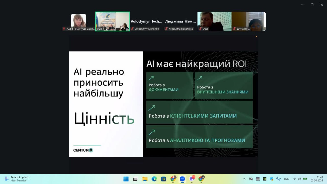This screenshot has width=327, height=184.
Task: Open the ENG input language switcher
Action: [286, 179]
